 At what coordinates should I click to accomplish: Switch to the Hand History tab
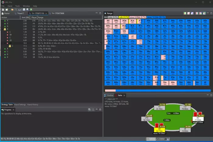pyautogui.click(x=33, y=105)
